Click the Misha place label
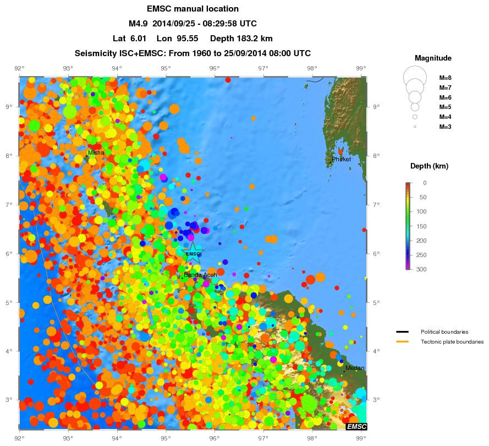This screenshot has height=446, width=489. pos(96,153)
